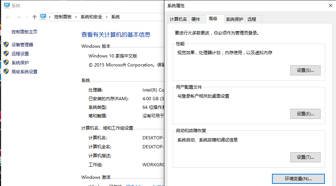Select 控制面板 breadcrumb
Image resolution: width=336 pixels, height=186 pixels.
63,17
